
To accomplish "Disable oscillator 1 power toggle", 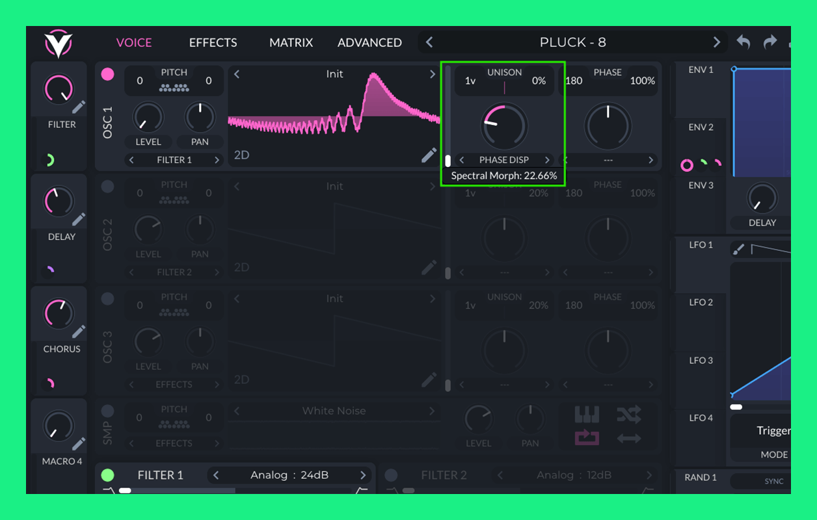I will point(107,75).
